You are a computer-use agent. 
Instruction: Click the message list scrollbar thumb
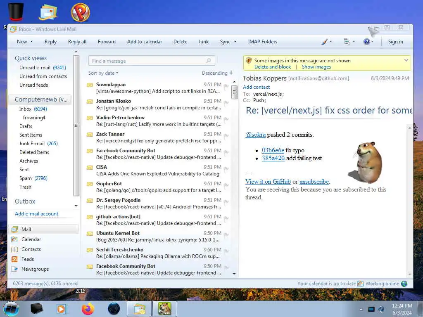(x=234, y=92)
